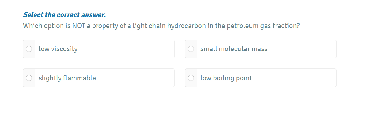
Task: Click the 'Select the correct answer.' heading
Action: pyautogui.click(x=64, y=15)
